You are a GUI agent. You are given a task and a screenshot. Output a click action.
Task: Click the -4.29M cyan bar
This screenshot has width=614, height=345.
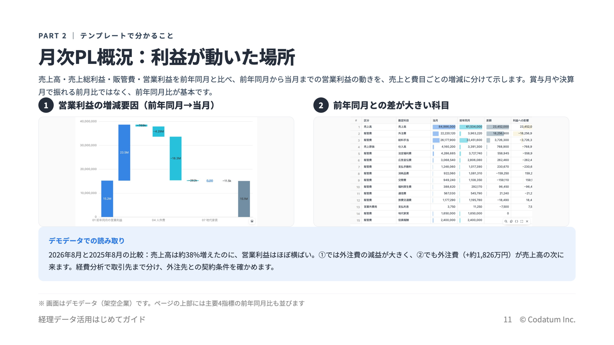pyautogui.click(x=158, y=131)
